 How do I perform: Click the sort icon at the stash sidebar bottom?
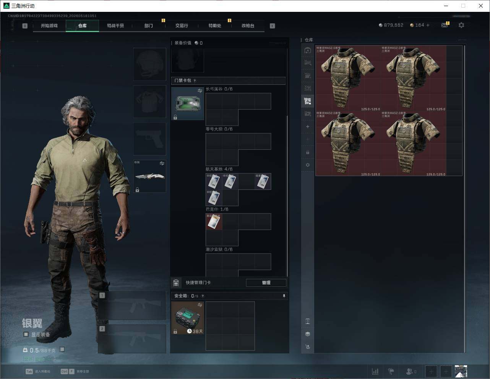coord(308,347)
